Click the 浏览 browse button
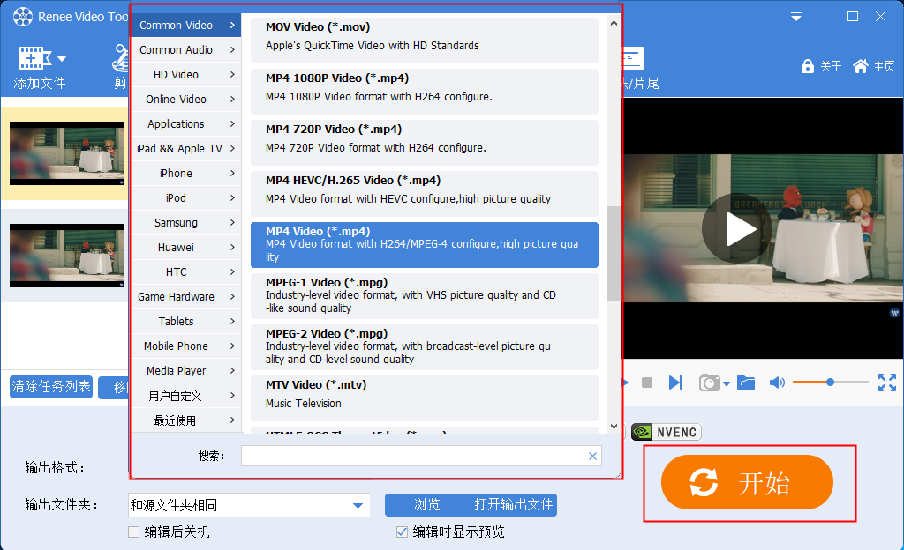The height and width of the screenshot is (550, 904). tap(427, 505)
